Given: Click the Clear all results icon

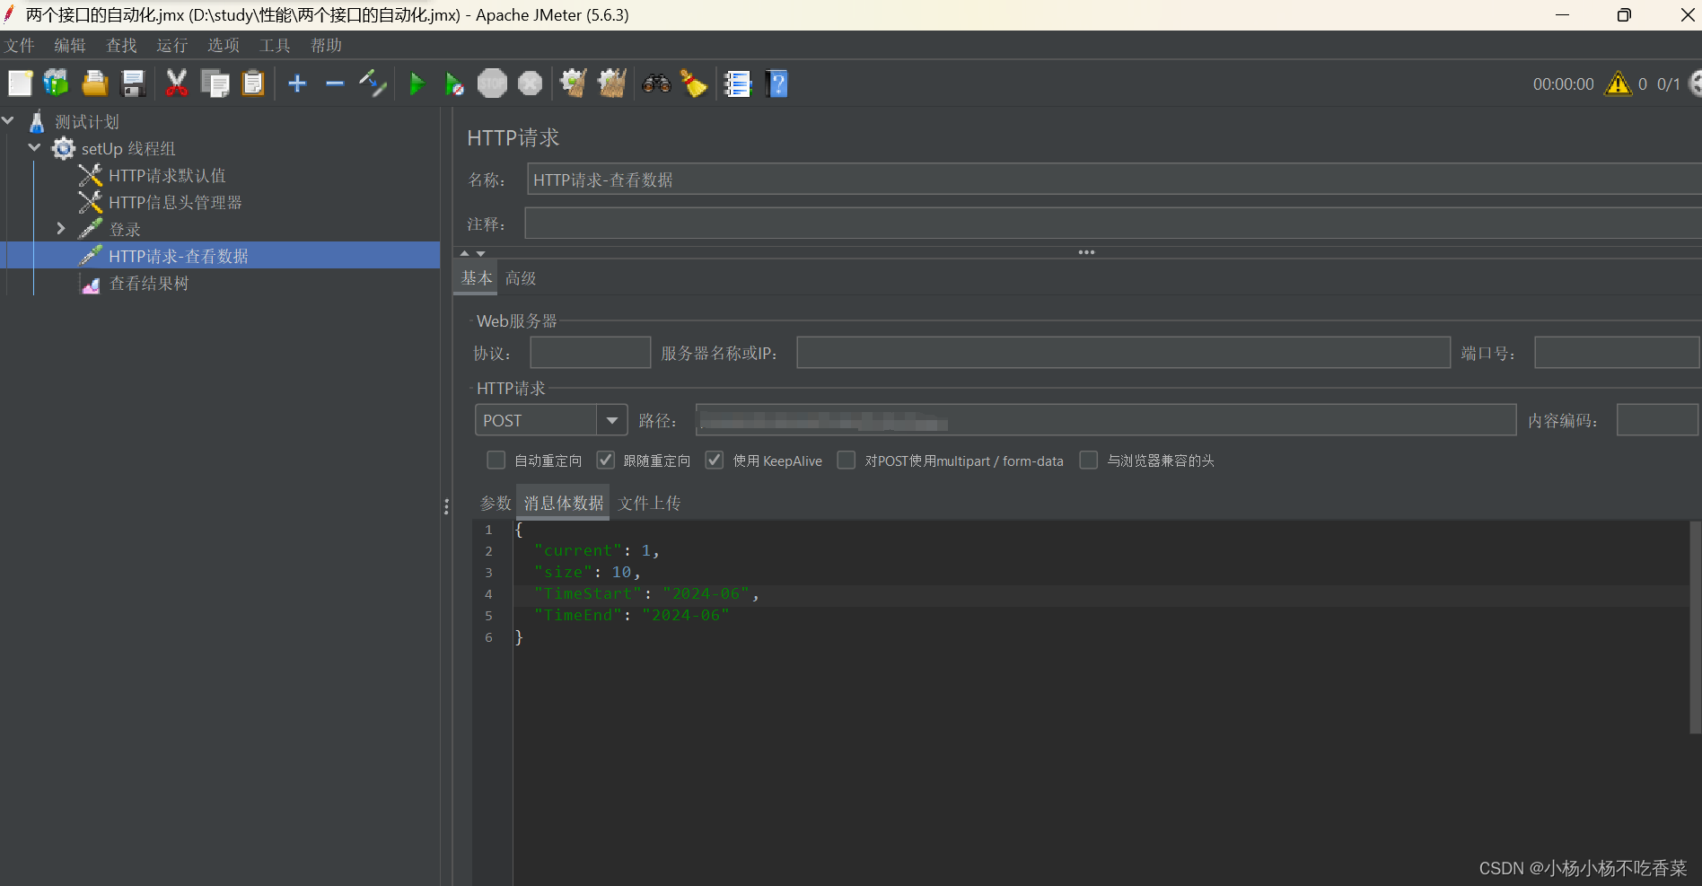Looking at the screenshot, I should click(x=612, y=83).
